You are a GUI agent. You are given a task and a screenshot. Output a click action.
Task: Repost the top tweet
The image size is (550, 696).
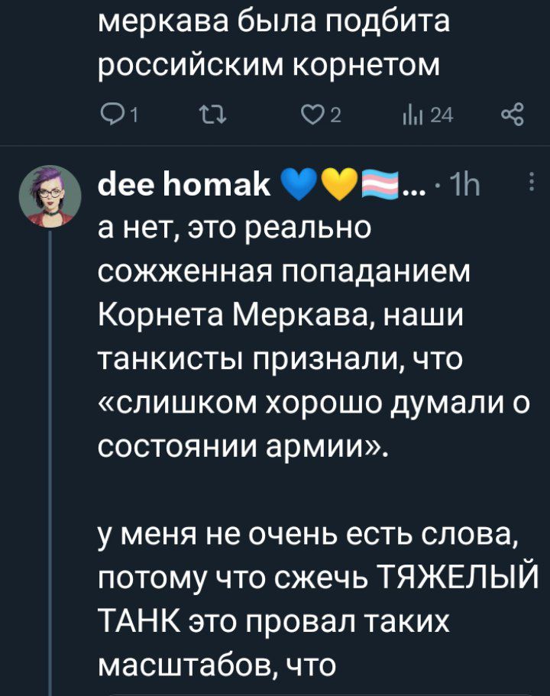[x=207, y=115]
